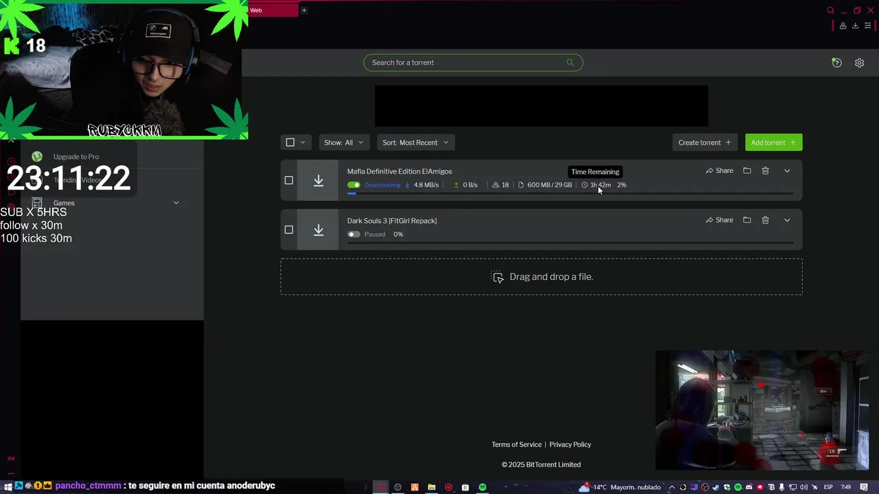Share Mafia Definitive Edition torrent
This screenshot has height=494, width=879.
click(720, 171)
